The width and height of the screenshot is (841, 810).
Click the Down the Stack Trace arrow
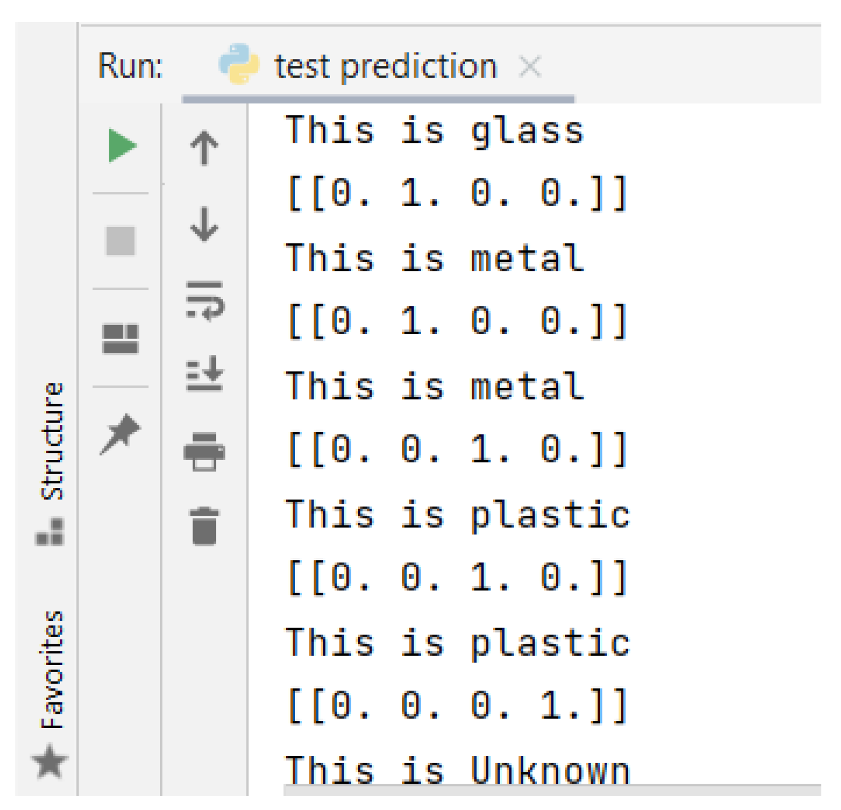[x=204, y=225]
